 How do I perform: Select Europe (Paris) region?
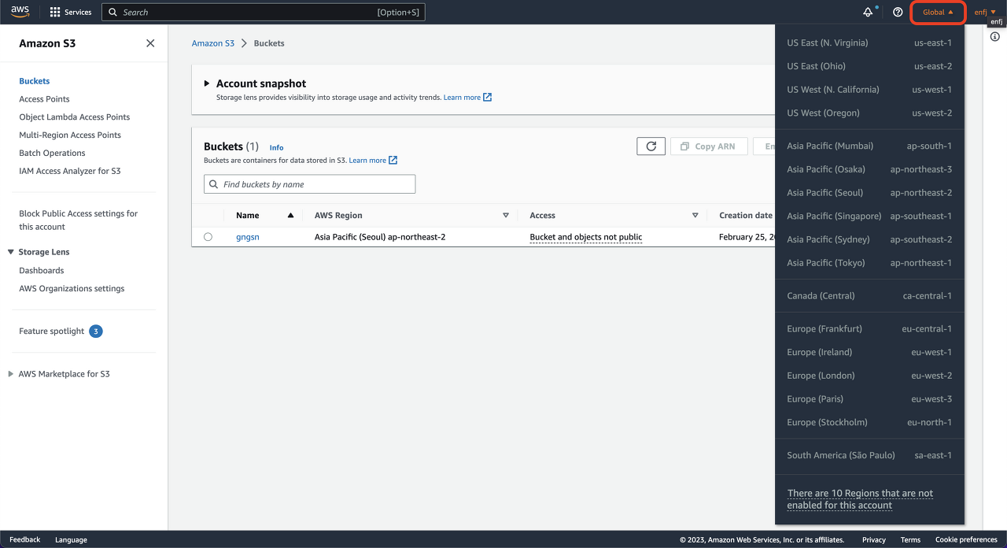(x=869, y=399)
